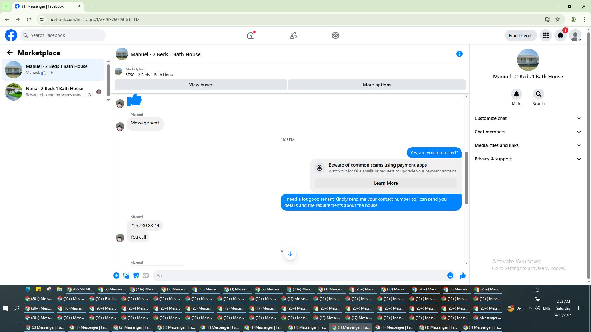Viewport: 591px width, 332px height.
Task: Click the chat list scrollbar thumb
Action: tap(108, 80)
